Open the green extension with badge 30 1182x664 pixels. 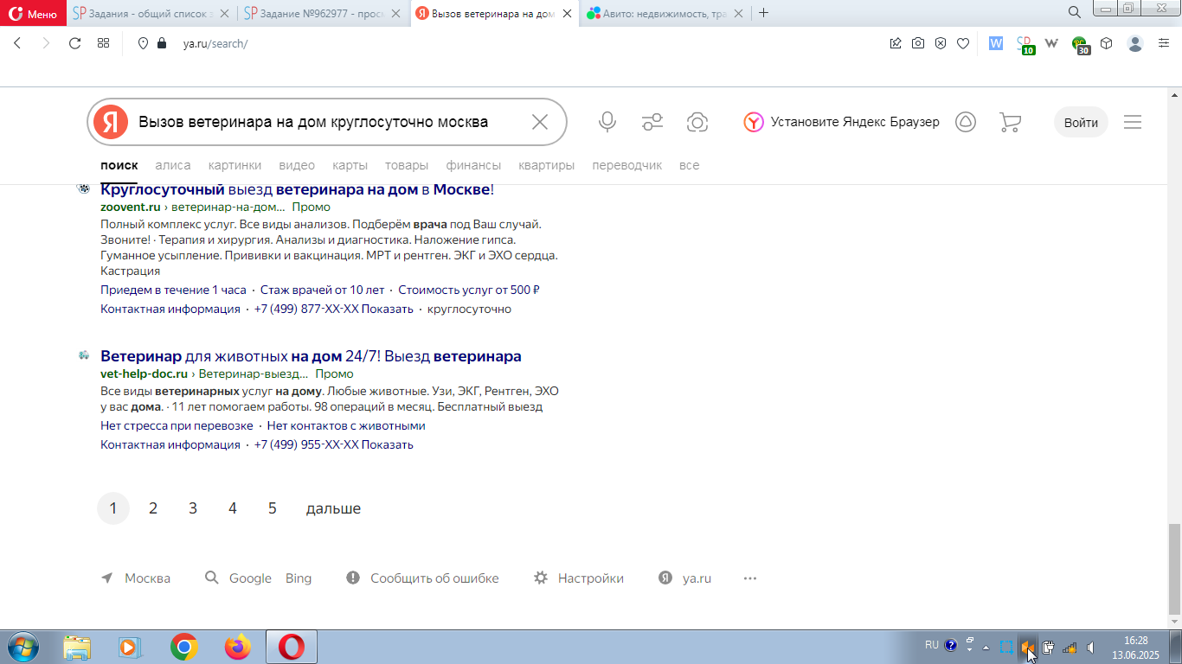1081,44
